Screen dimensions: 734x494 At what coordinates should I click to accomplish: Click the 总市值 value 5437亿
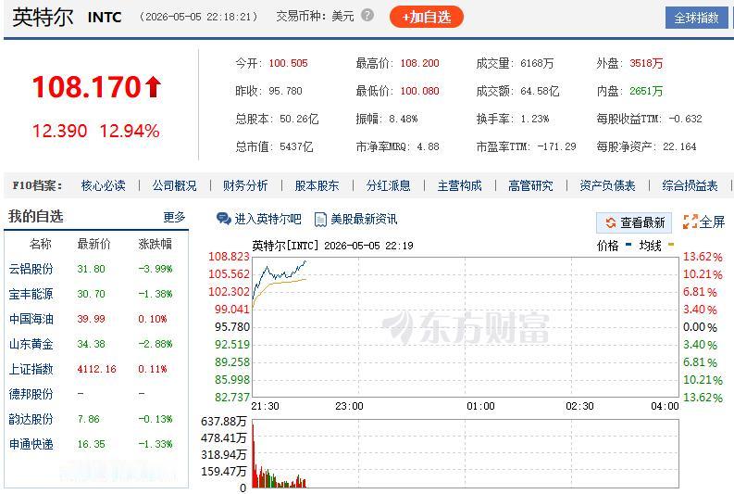click(x=296, y=146)
